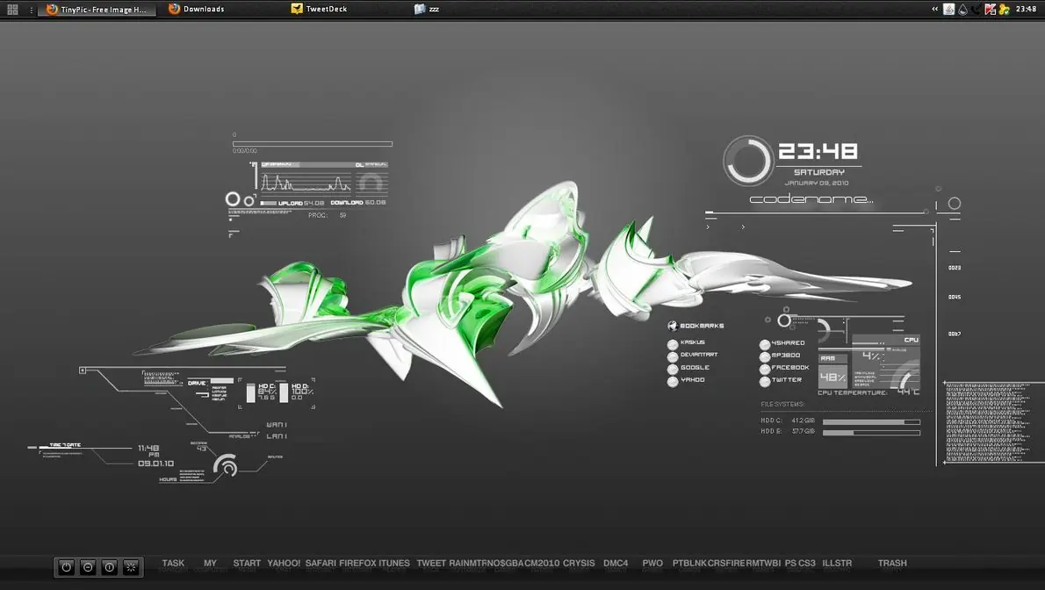Click the CPU temperature reading 44°C
The width and height of the screenshot is (1045, 590).
[908, 392]
